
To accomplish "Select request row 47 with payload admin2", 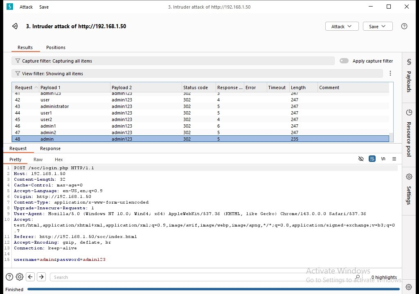I will tap(200, 132).
